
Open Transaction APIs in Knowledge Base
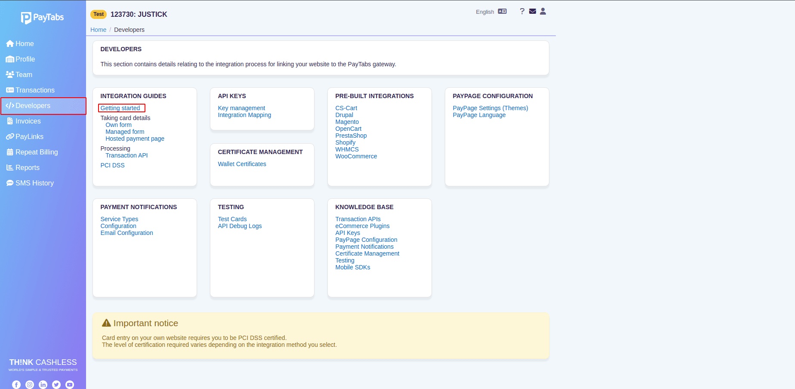pos(358,219)
